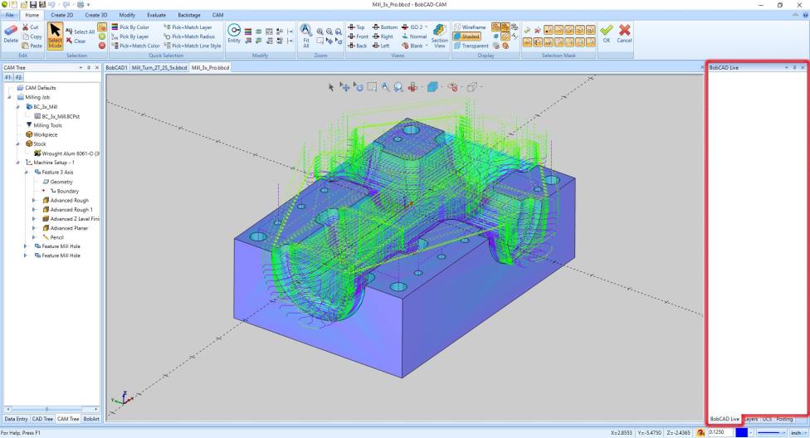The height and width of the screenshot is (438, 810).
Task: Open the Blank dropdown arrow
Action: 427,46
